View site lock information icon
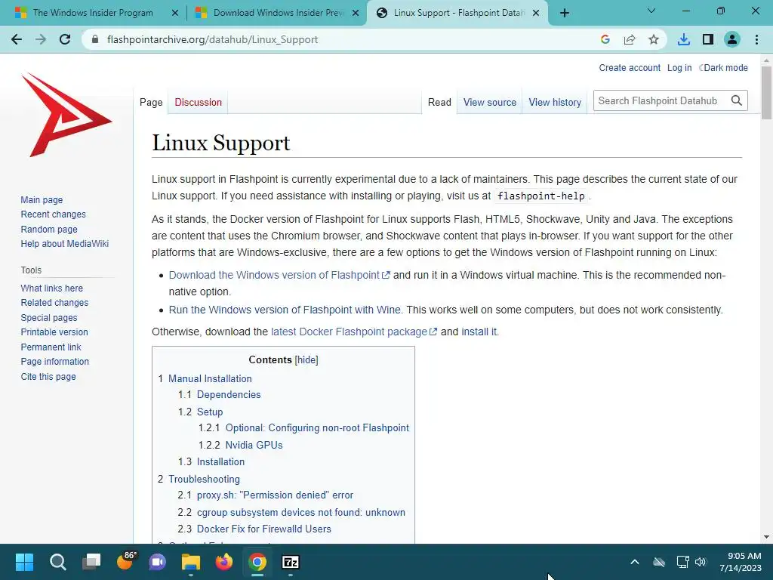The height and width of the screenshot is (580, 773). tap(95, 39)
